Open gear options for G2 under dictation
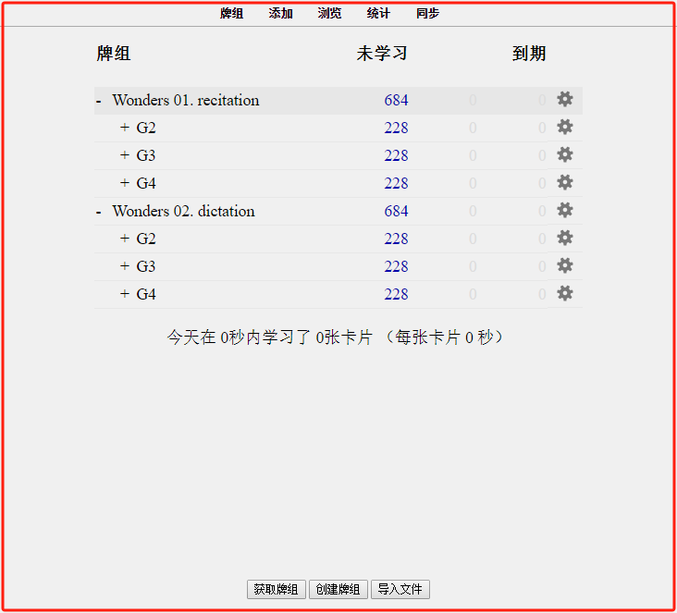Image resolution: width=677 pixels, height=613 pixels. pyautogui.click(x=565, y=238)
